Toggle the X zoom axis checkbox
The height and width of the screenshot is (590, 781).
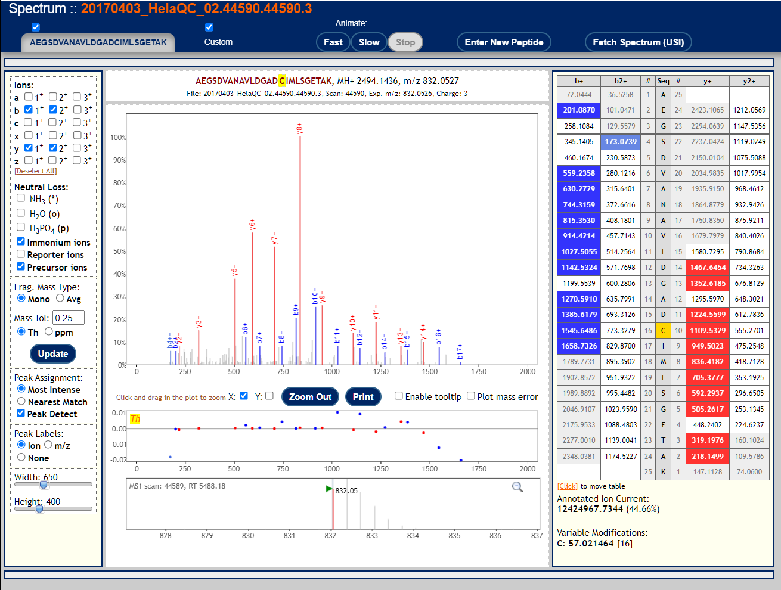tap(243, 396)
